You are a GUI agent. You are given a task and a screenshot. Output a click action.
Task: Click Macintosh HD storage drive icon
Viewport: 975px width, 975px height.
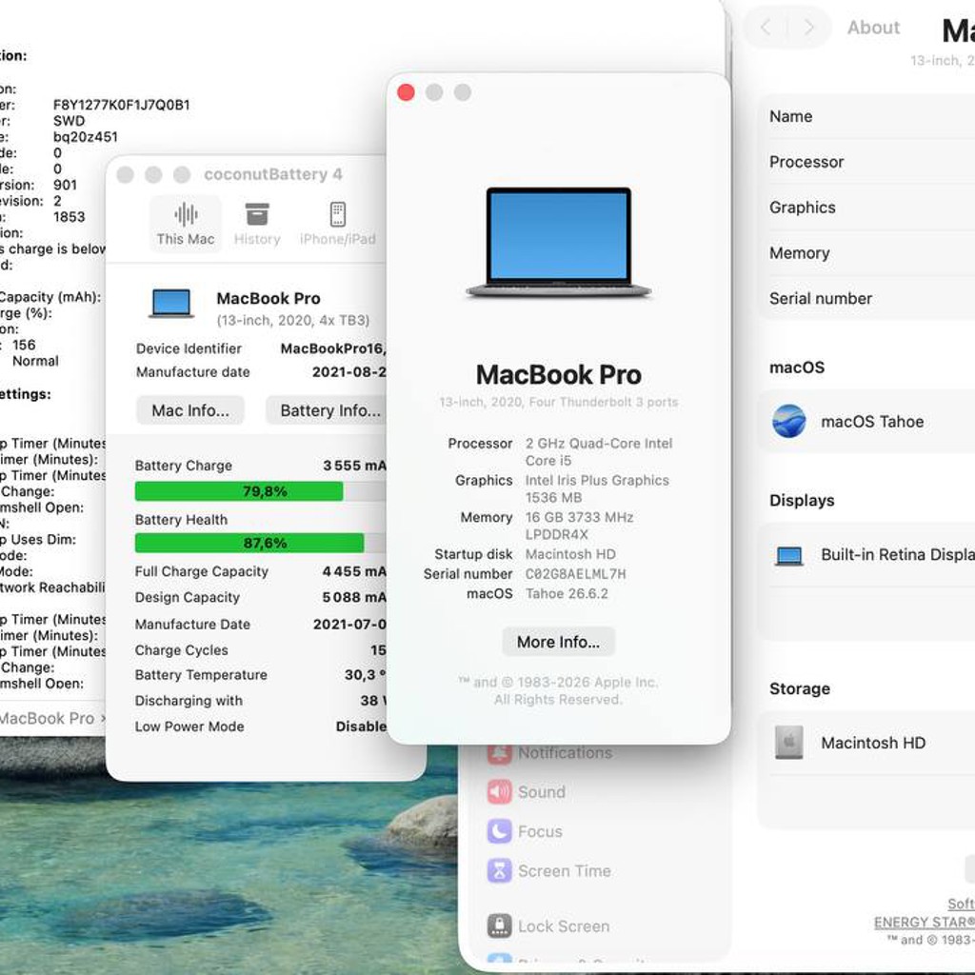coord(789,743)
